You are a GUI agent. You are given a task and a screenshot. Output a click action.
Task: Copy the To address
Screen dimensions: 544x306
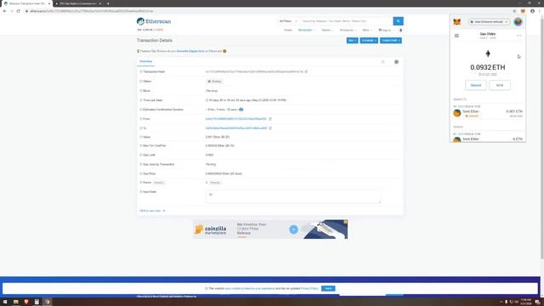click(270, 128)
